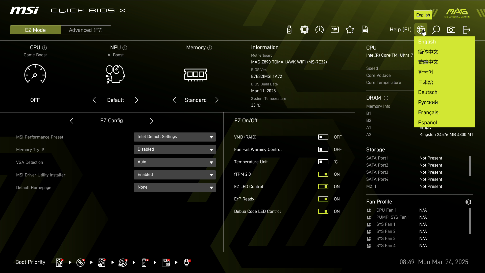Switch to the Advanced (F7) tab
Image resolution: width=485 pixels, height=273 pixels.
86,30
